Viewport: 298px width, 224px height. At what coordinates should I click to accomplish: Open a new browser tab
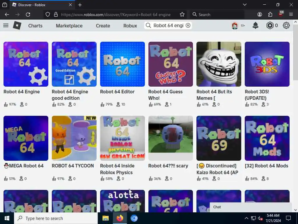80,5
